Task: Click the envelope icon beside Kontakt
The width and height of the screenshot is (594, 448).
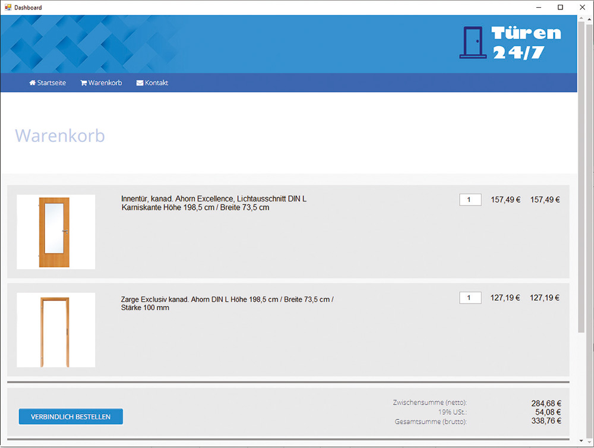Action: point(140,83)
